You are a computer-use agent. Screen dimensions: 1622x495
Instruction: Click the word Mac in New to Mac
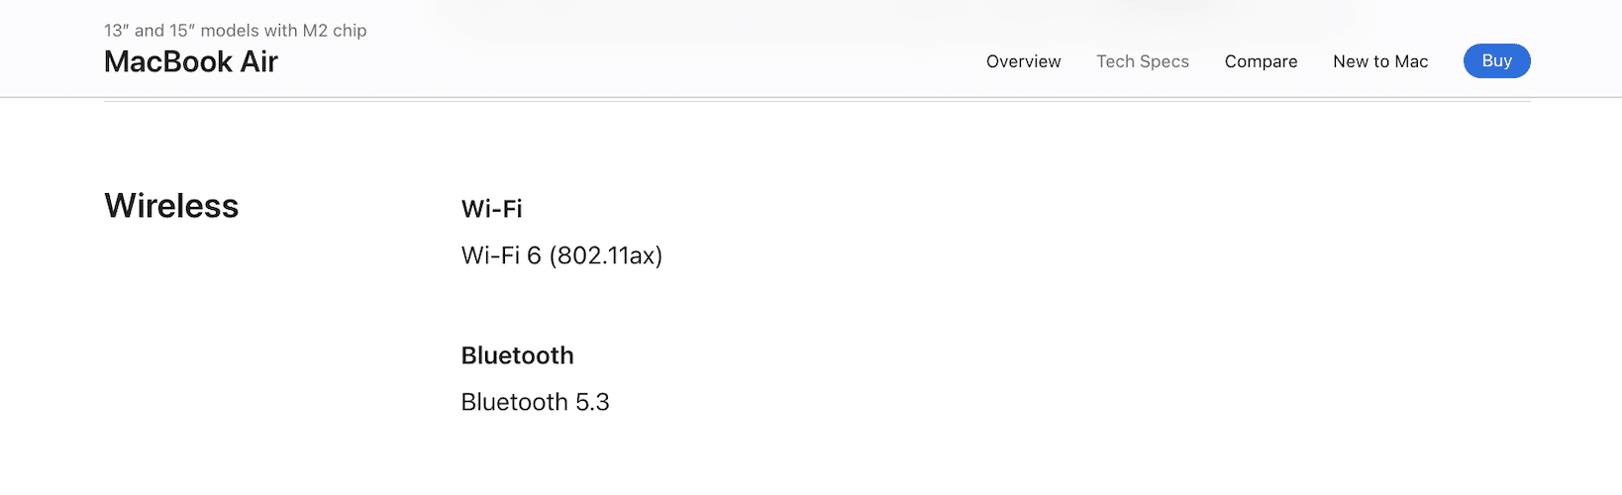pyautogui.click(x=1411, y=61)
